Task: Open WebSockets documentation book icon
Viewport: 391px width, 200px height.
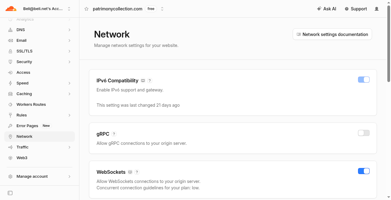Action: click(x=130, y=172)
